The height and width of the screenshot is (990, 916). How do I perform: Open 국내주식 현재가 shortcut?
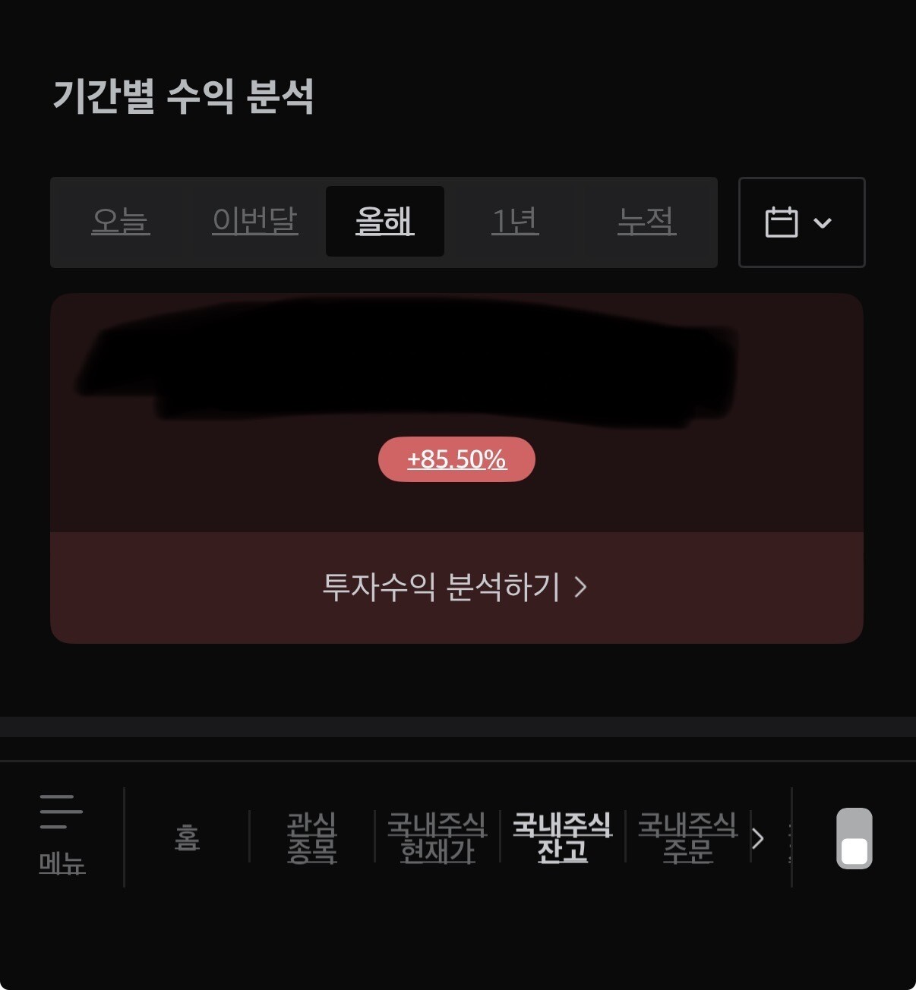pyautogui.click(x=437, y=838)
